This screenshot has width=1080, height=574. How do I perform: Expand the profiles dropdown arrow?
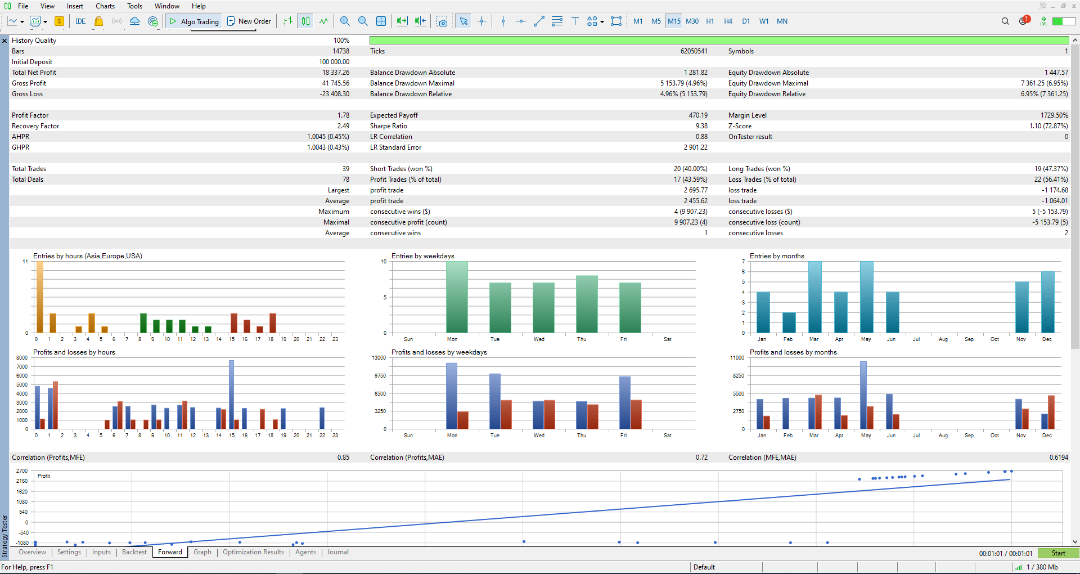(x=46, y=22)
